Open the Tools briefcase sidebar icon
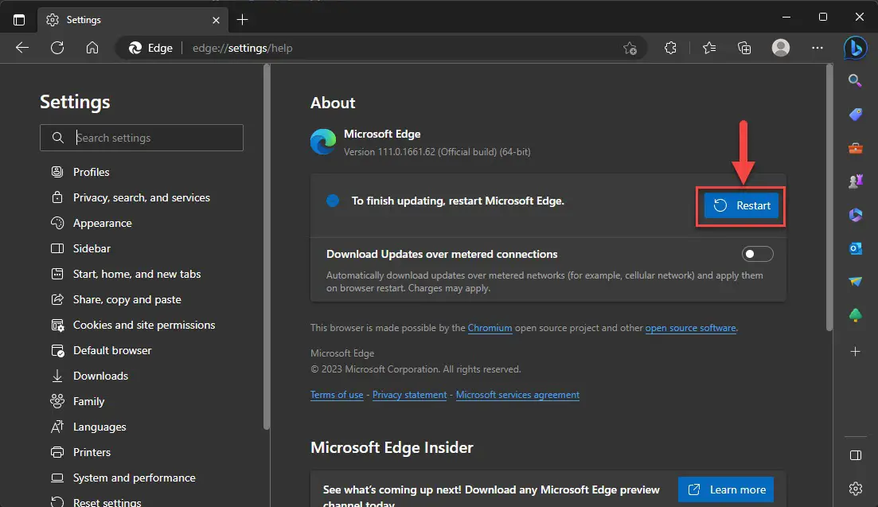The width and height of the screenshot is (878, 507). (x=855, y=148)
